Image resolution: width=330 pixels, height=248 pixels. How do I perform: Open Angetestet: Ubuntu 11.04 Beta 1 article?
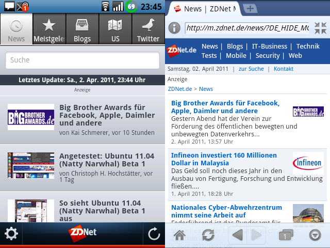(82, 168)
